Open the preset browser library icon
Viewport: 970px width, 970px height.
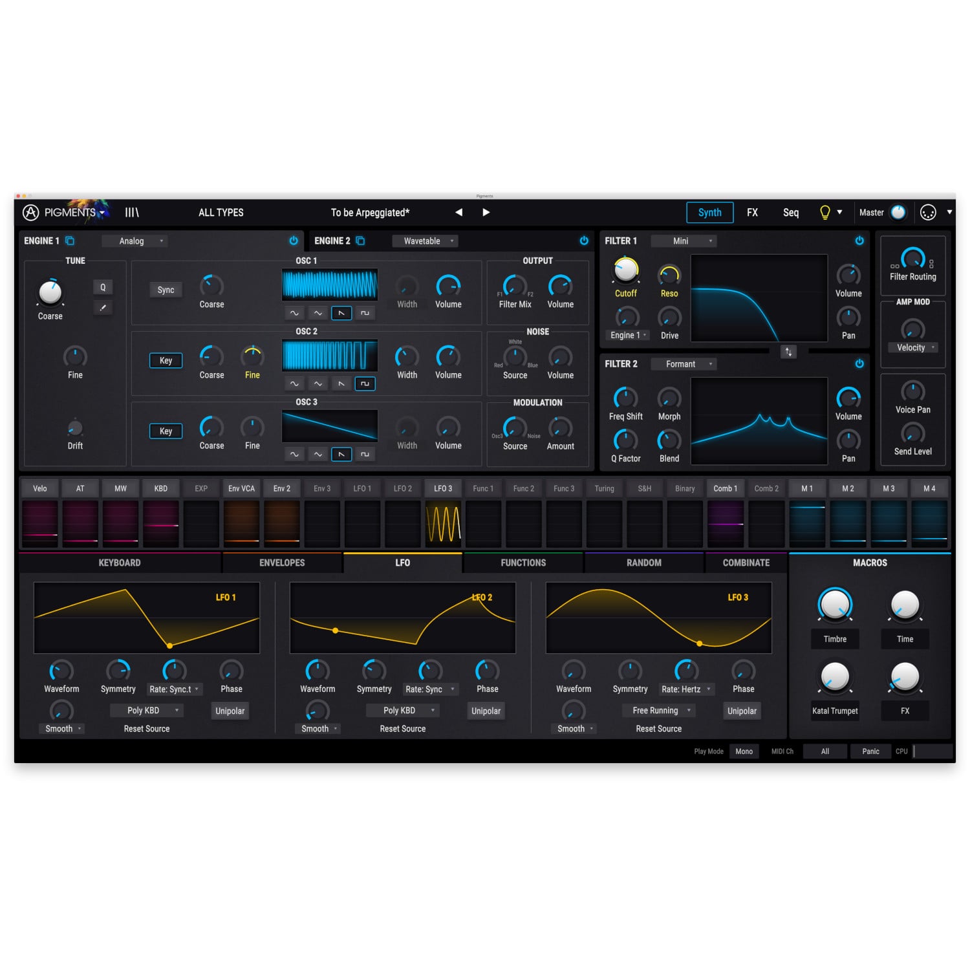coord(132,212)
